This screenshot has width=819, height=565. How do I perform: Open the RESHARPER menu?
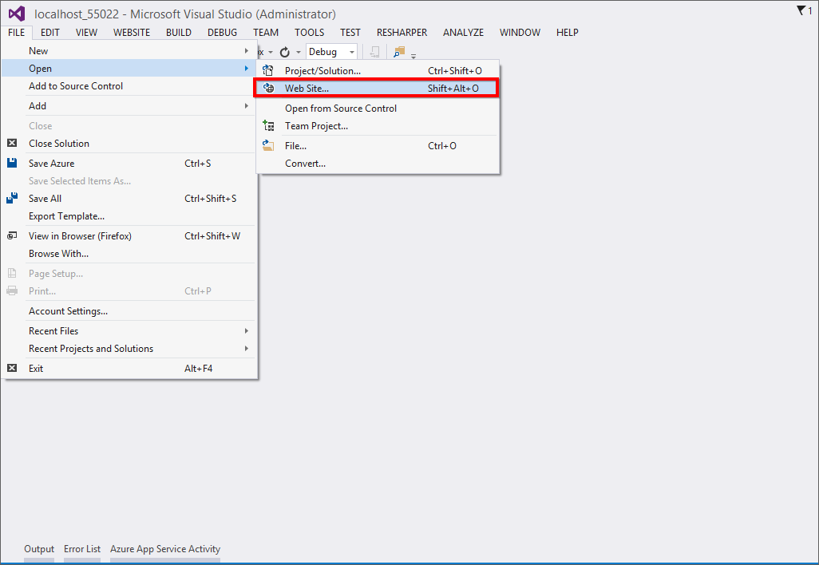click(402, 32)
